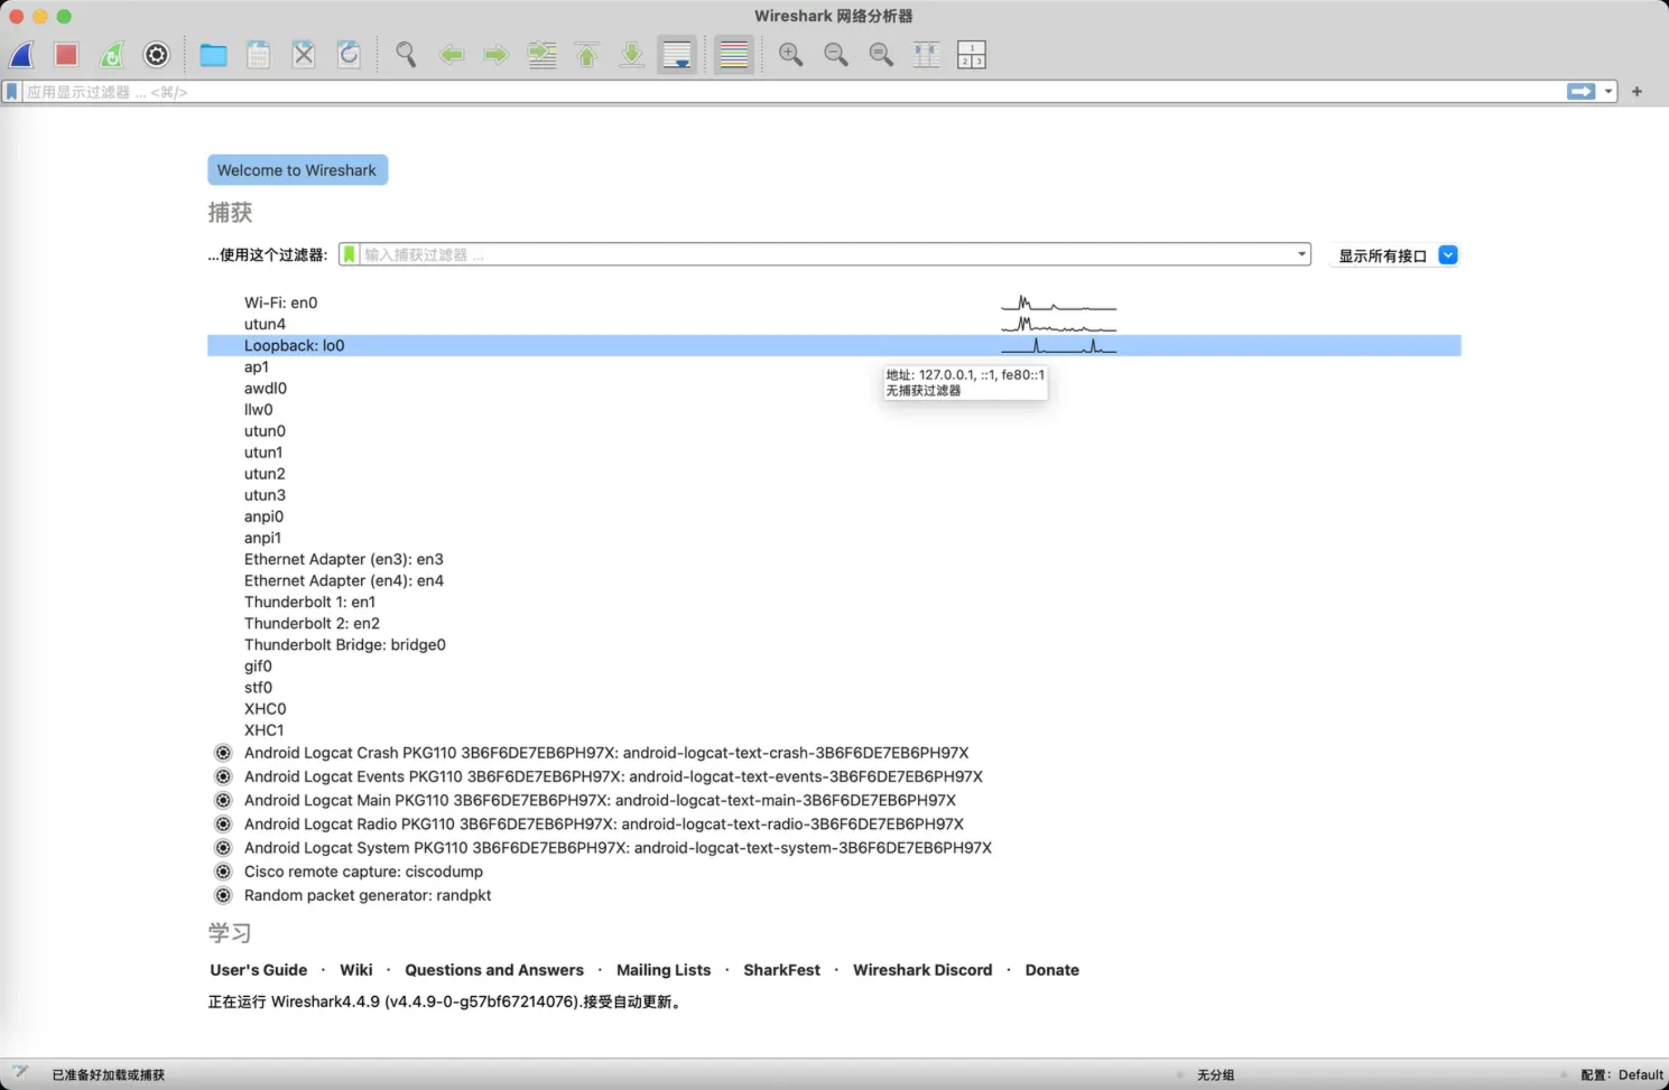Close this capture file icon
This screenshot has width=1669, height=1090.
click(x=304, y=55)
